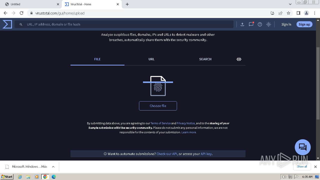Select the VirusTotal - Home tab

tap(91, 4)
